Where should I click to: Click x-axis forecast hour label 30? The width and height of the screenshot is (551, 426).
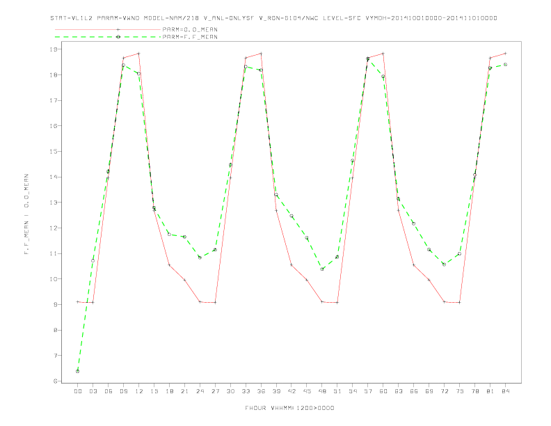pyautogui.click(x=230, y=391)
